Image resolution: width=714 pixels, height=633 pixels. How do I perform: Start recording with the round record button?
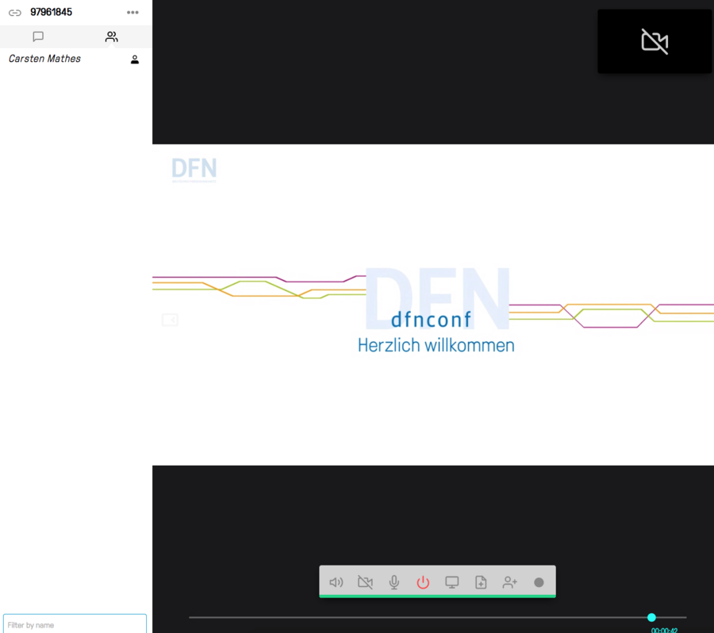[x=539, y=582]
